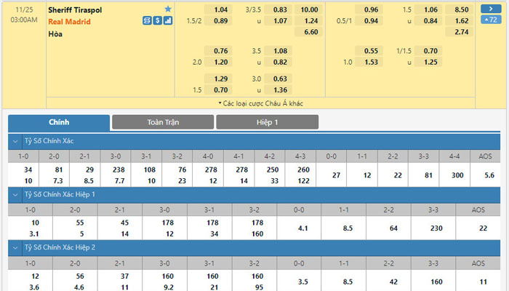Click full-match 2-0 odds 7.3
Screen dimensions: 509x291
pos(57,181)
